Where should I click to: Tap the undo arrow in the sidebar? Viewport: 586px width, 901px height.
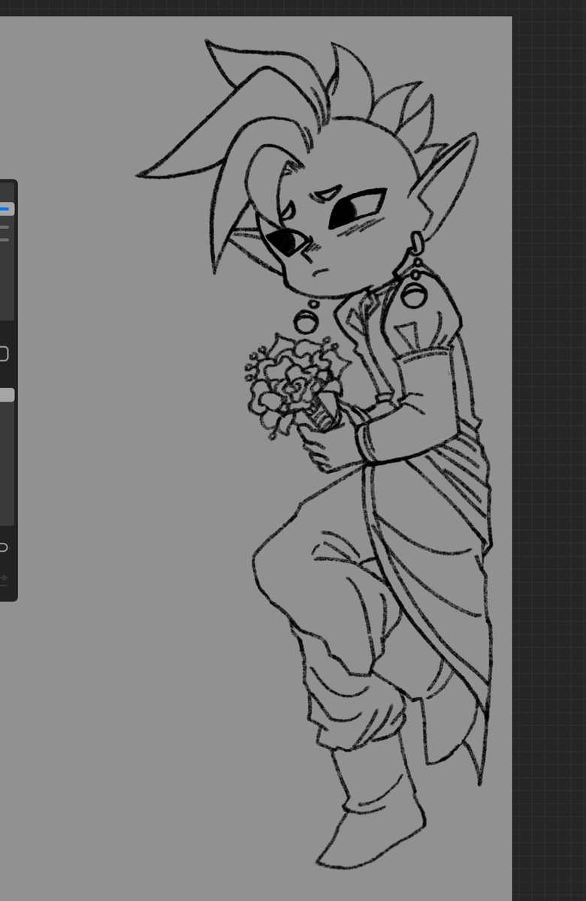click(3, 547)
